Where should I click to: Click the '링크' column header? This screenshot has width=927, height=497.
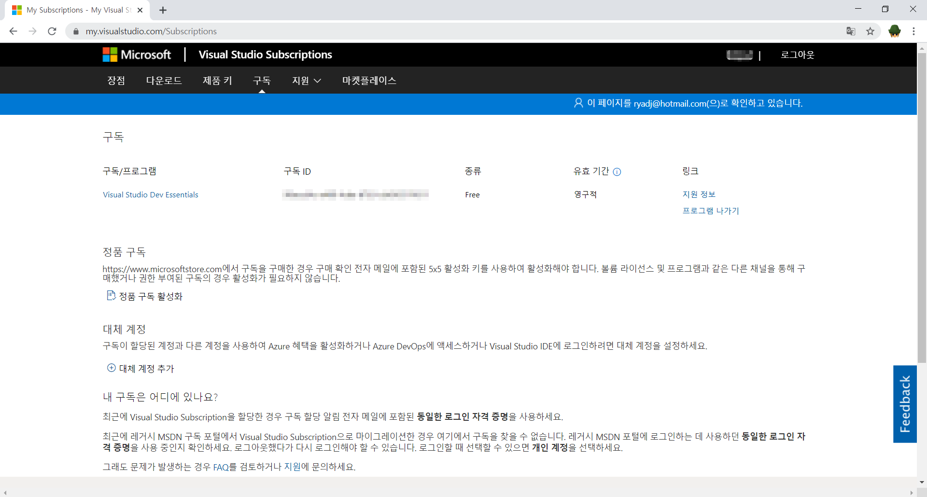pyautogui.click(x=690, y=171)
